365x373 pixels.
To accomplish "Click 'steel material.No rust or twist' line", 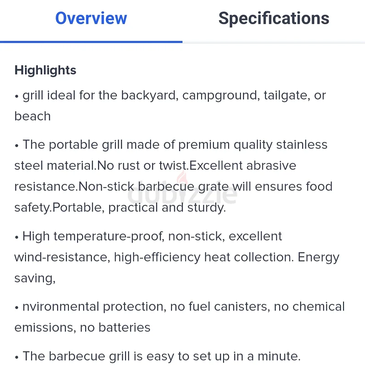I will click(x=155, y=166).
